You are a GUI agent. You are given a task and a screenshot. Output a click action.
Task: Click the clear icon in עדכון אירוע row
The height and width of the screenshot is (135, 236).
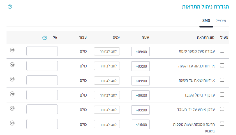click(12, 108)
